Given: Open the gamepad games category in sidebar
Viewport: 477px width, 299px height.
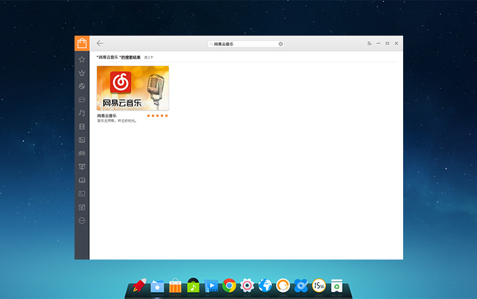Looking at the screenshot, I should click(82, 153).
